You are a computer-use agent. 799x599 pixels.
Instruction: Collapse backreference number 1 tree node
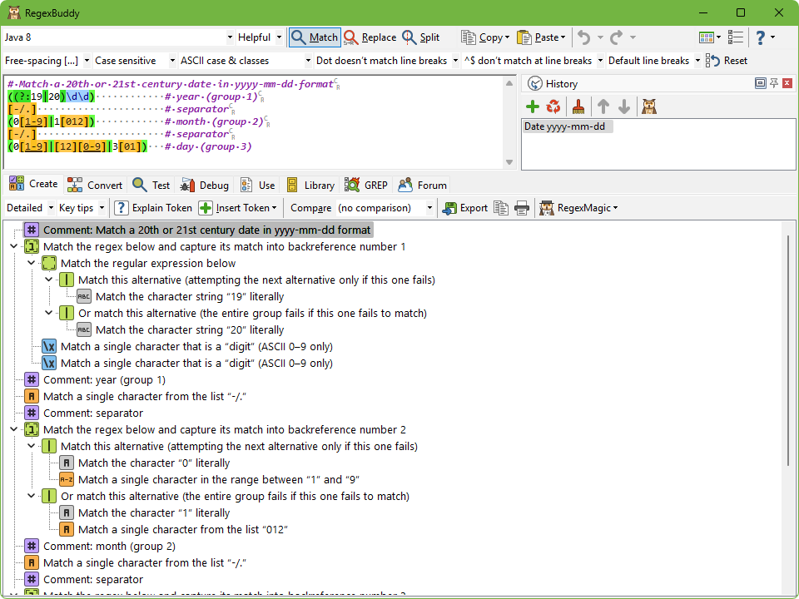14,246
